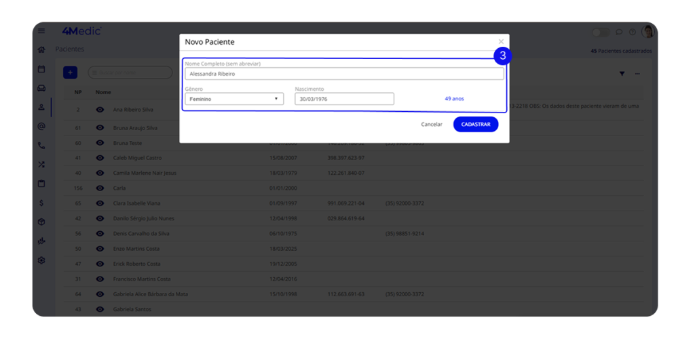Open the calendar from the sidebar
This screenshot has width=695, height=364.
pos(41,69)
